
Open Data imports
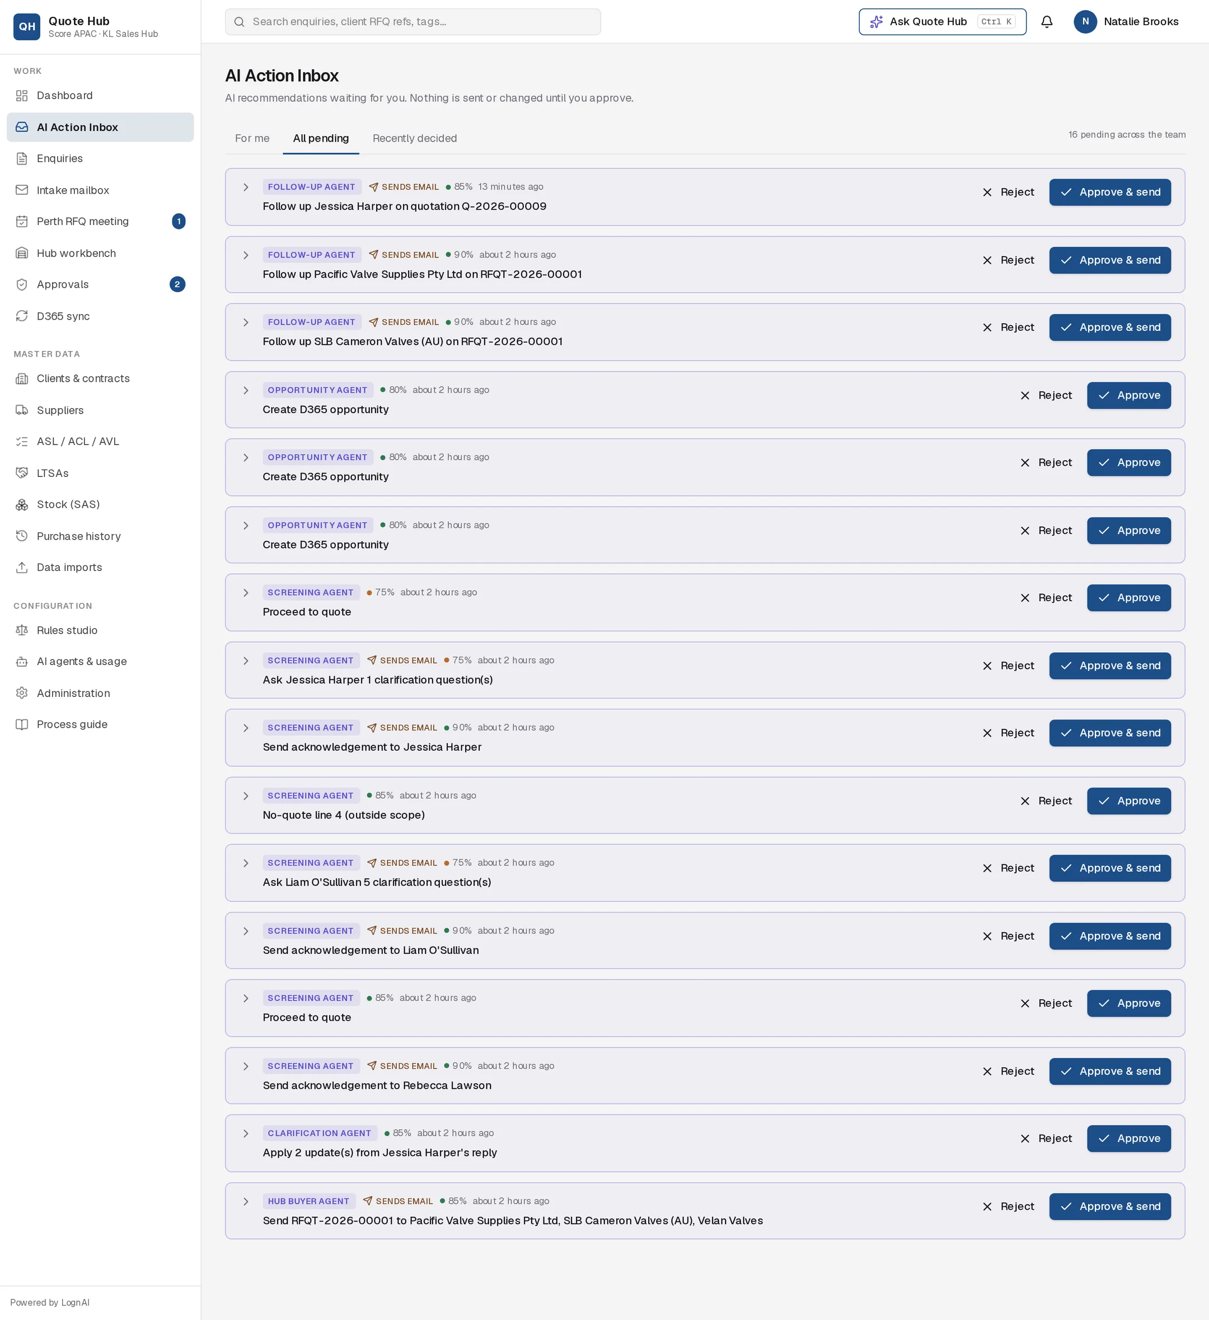[x=100, y=568]
